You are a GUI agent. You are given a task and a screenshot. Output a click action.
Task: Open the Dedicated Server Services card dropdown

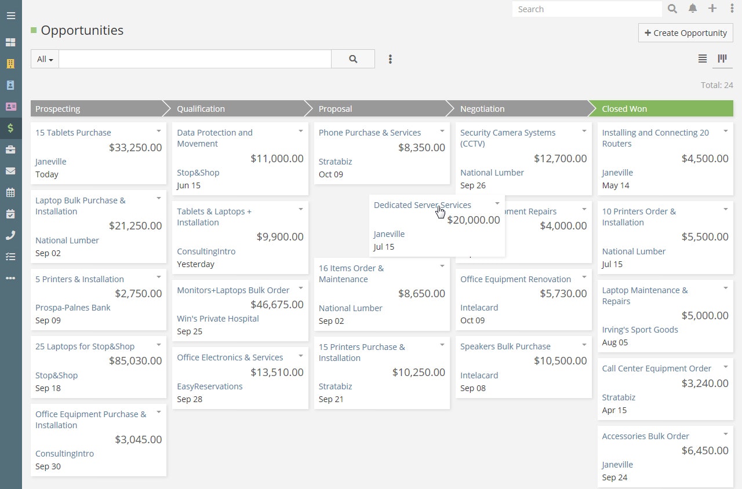[x=497, y=203]
